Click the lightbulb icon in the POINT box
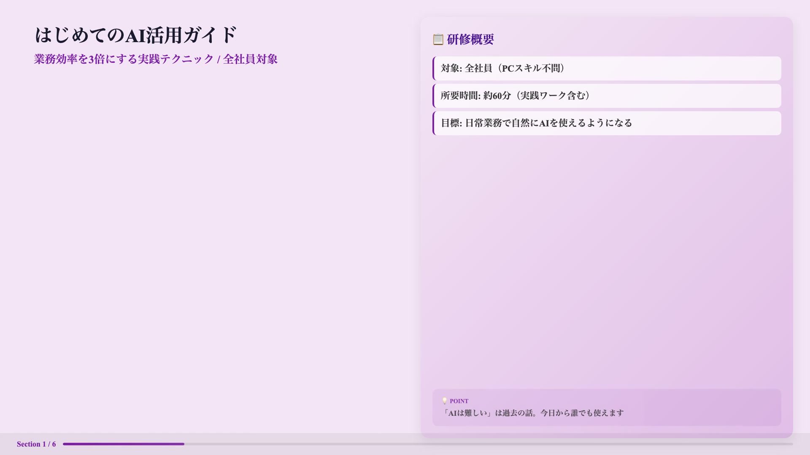Screen dimensions: 810x455 point(444,401)
